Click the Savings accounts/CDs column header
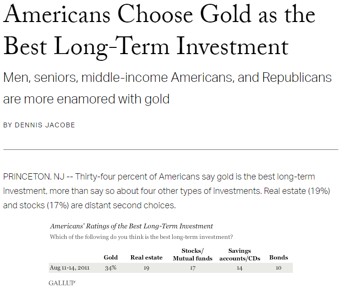Image resolution: width=345 pixels, height=293 pixels. click(x=240, y=255)
